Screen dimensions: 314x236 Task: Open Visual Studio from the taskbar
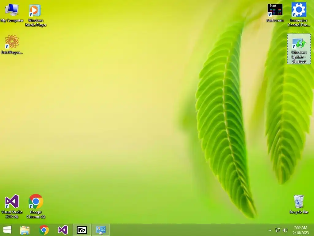(63, 230)
